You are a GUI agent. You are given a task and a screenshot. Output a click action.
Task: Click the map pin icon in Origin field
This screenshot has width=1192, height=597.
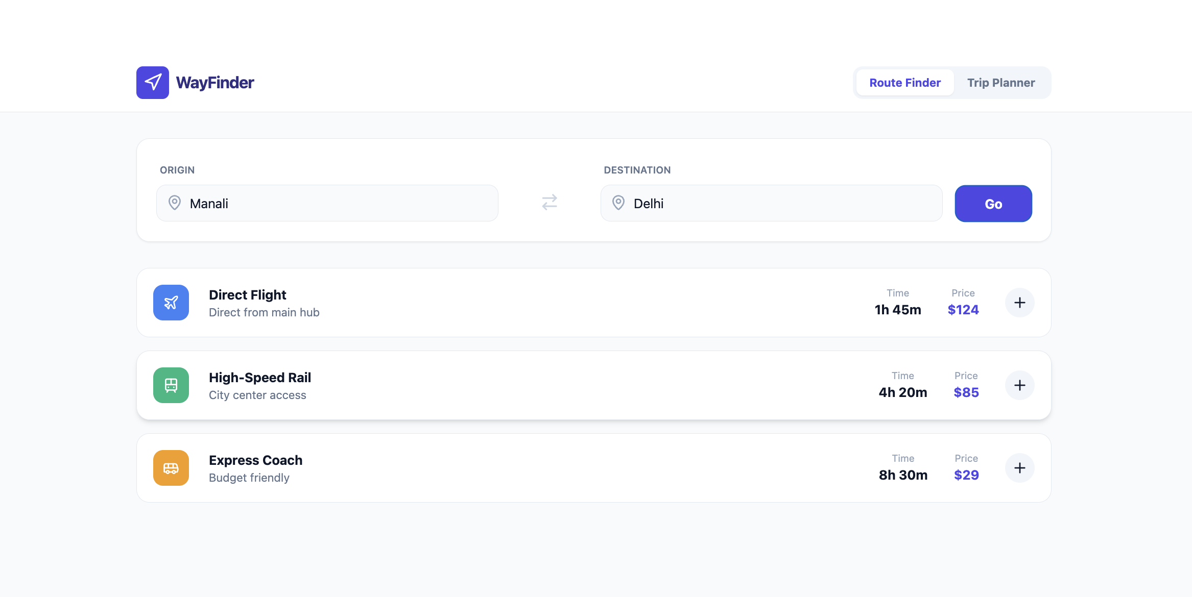click(x=175, y=203)
